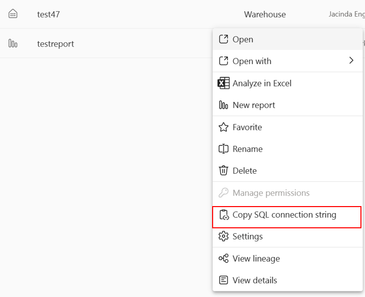Copy SQL connection string
Image resolution: width=365 pixels, height=297 pixels.
tap(284, 215)
